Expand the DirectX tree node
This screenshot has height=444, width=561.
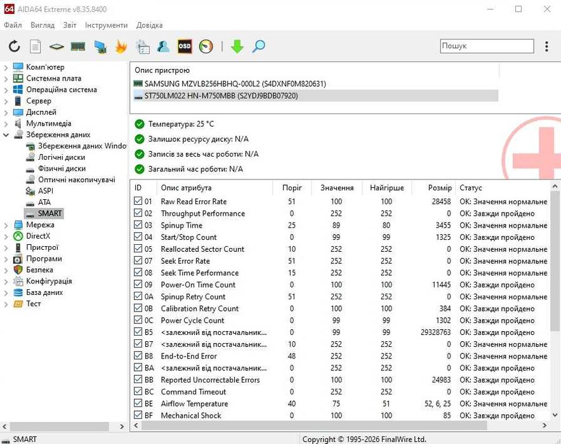pos(6,236)
